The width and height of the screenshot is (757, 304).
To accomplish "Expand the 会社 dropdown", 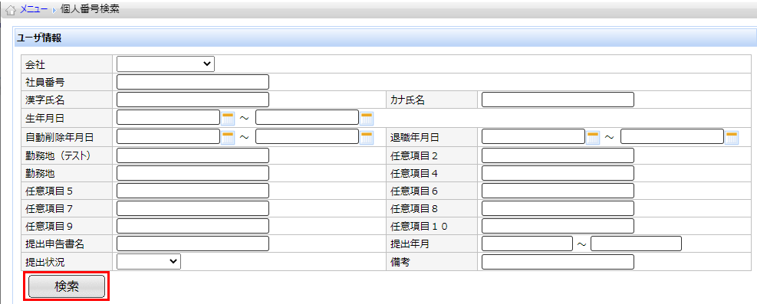I will tap(166, 64).
